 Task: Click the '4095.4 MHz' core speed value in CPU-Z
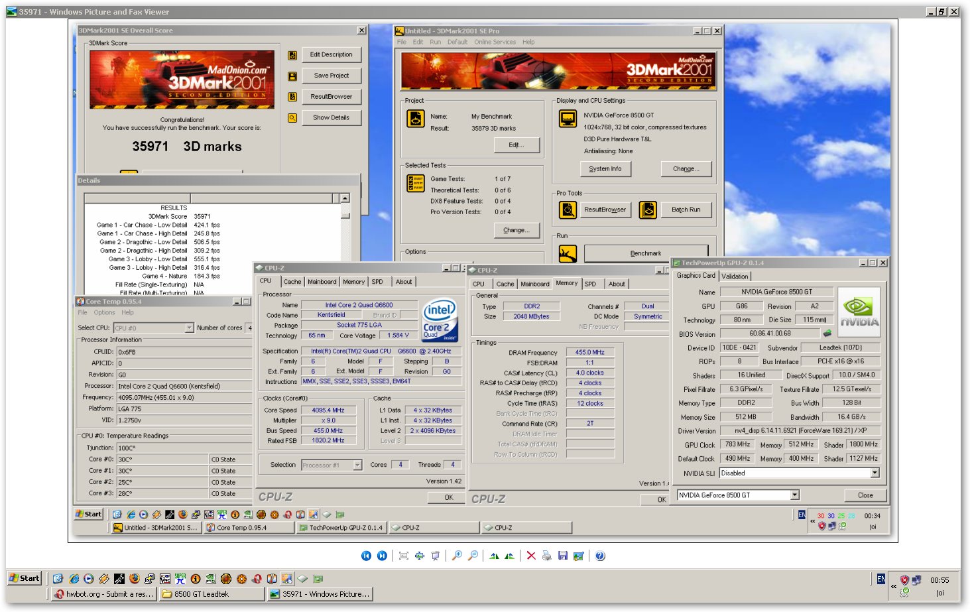pos(328,410)
